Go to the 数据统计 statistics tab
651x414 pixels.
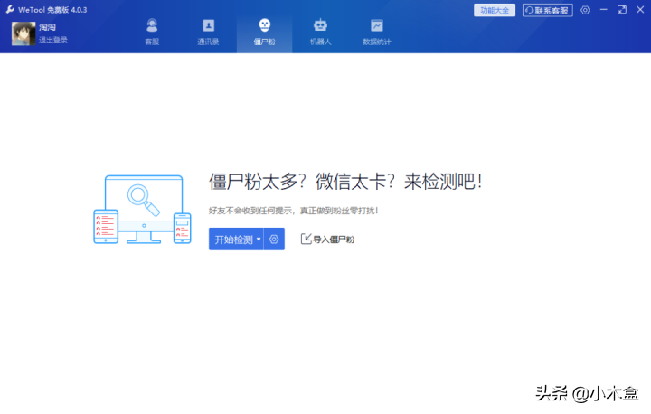pos(376,32)
